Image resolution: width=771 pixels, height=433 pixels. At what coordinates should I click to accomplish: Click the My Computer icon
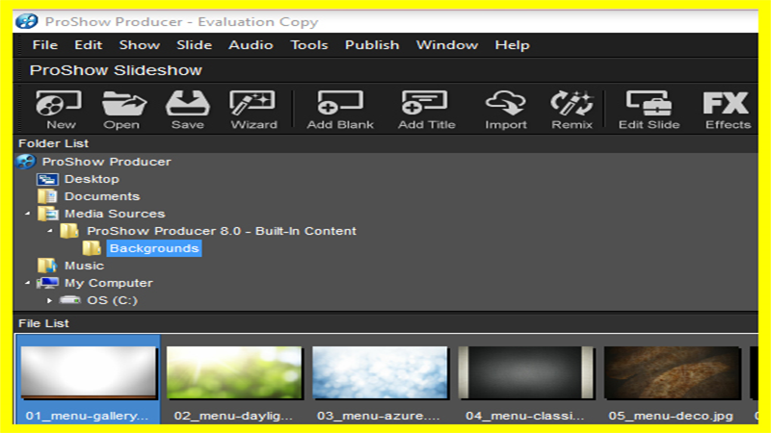[47, 283]
